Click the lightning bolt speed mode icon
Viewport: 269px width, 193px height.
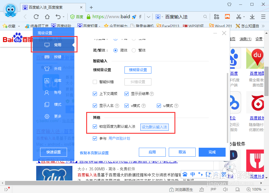[x=140, y=17]
